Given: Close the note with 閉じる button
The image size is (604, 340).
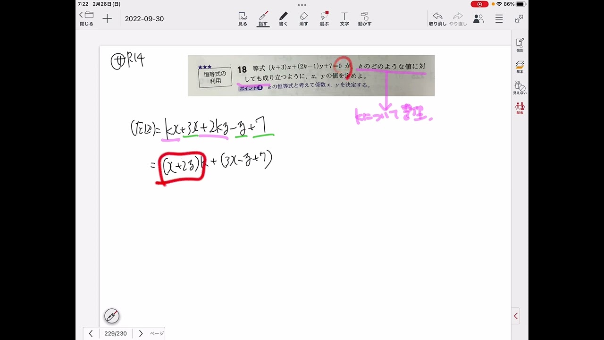Looking at the screenshot, I should [86, 18].
